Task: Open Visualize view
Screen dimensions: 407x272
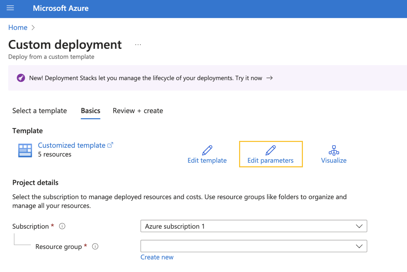Action: pos(334,160)
